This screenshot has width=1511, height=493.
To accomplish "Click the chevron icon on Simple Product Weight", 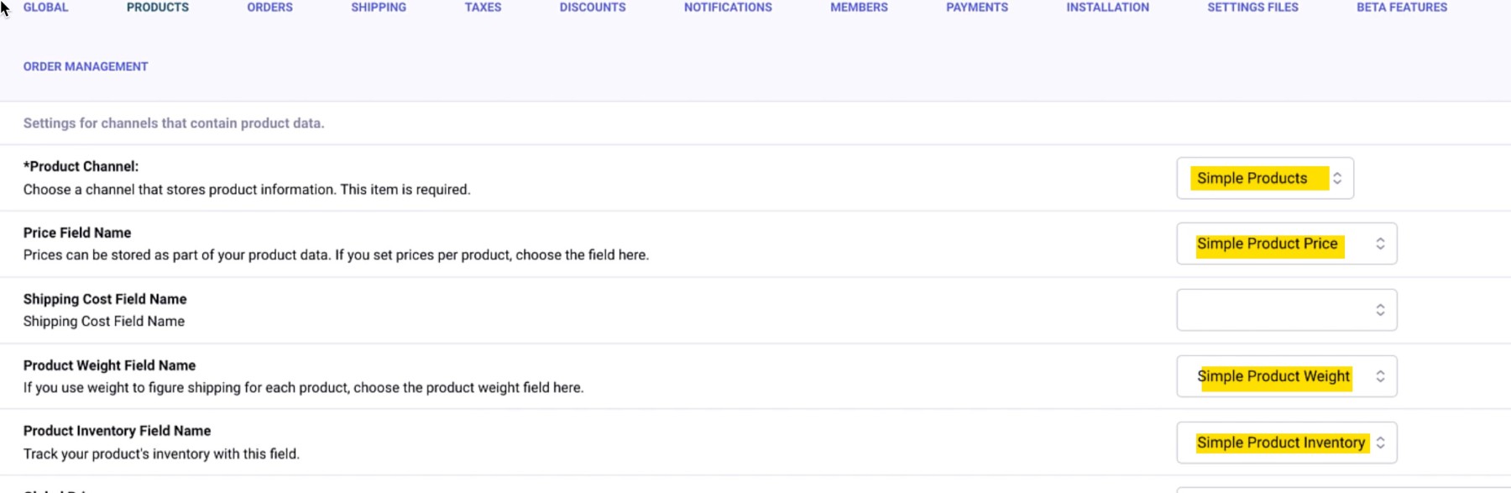I will tap(1382, 375).
